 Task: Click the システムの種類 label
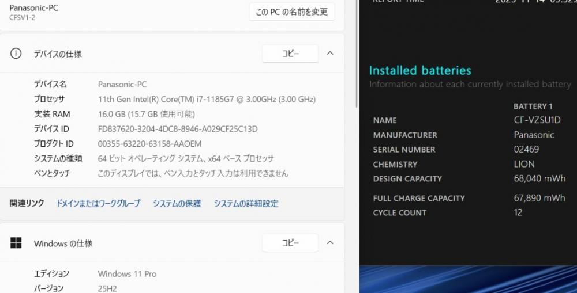pyautogui.click(x=58, y=159)
